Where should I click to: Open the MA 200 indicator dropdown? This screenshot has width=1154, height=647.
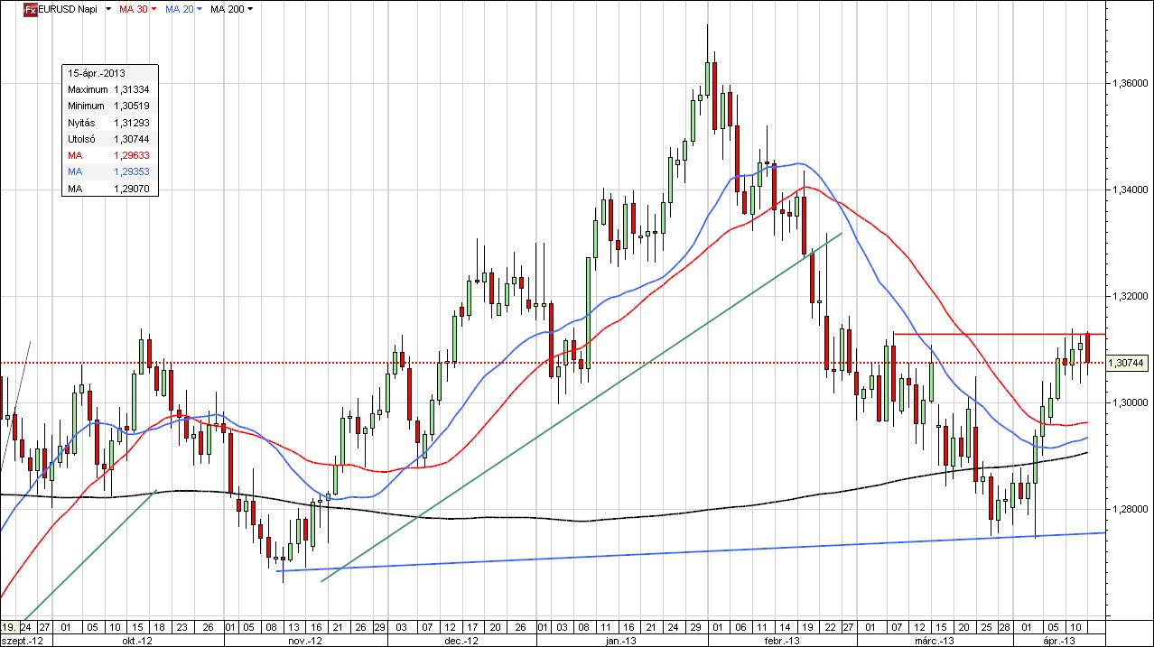pos(250,9)
